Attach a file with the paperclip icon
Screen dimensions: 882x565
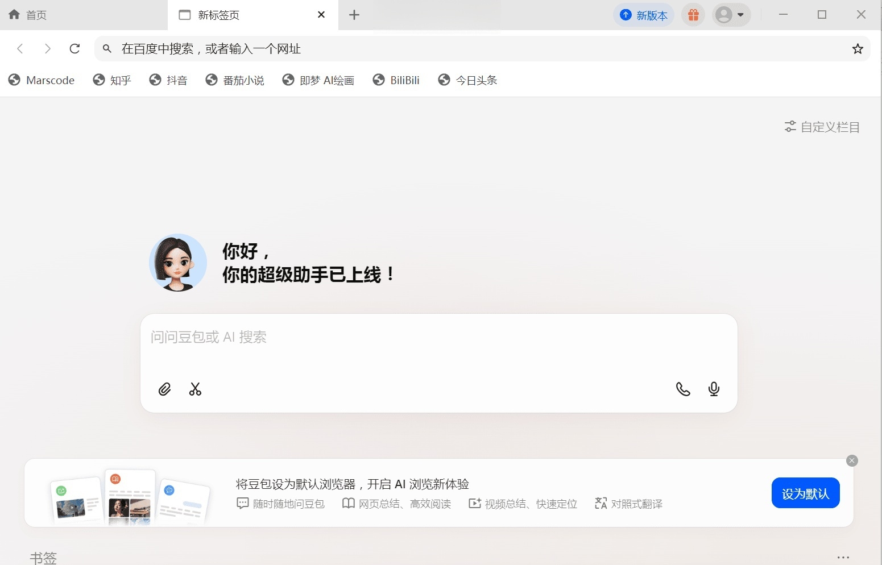(164, 389)
